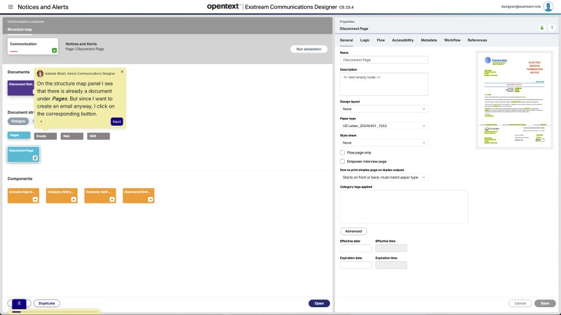Open the hamburger navigation menu

(x=10, y=6)
